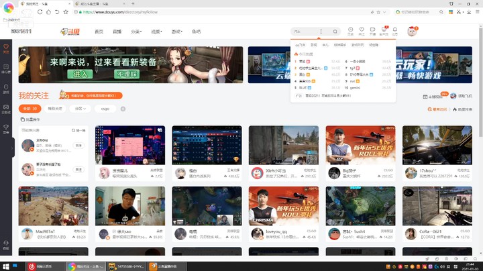Expand the 游戏 menu in the header
Screen dimensions: 483x271
(176, 32)
